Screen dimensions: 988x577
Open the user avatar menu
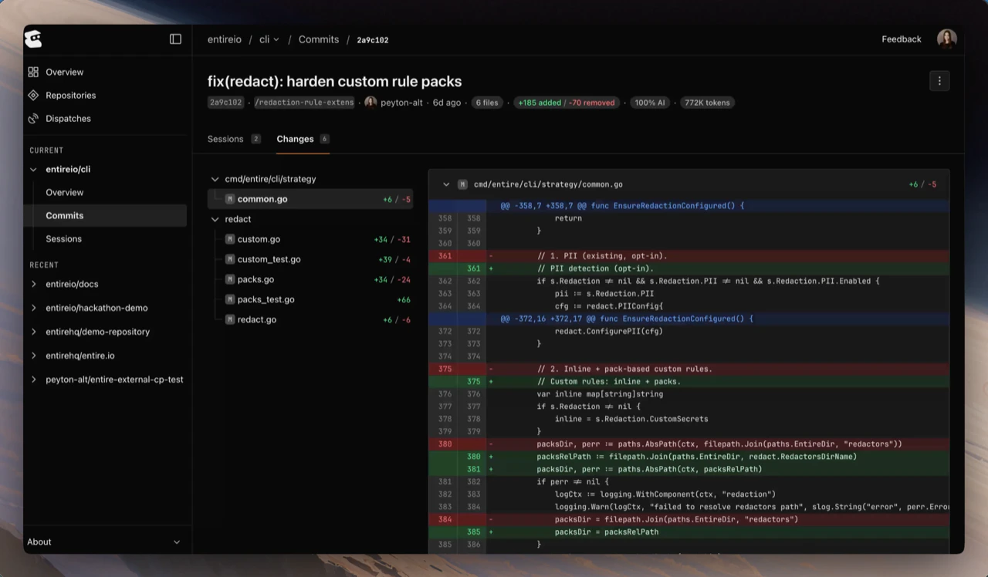coord(946,39)
